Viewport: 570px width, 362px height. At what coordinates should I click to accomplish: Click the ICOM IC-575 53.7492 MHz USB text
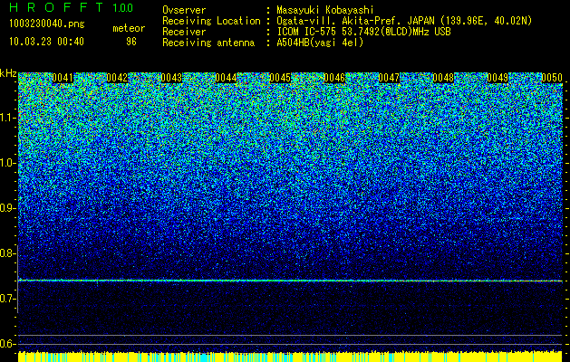363,32
